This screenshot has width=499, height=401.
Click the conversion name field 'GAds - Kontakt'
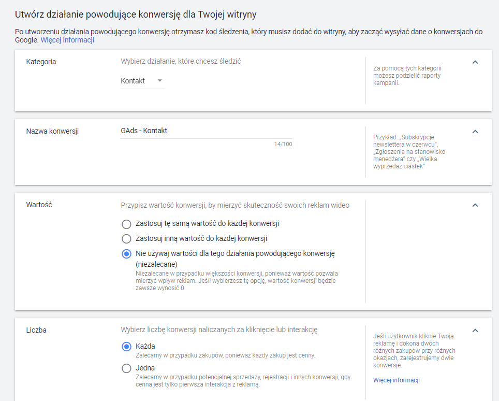click(x=206, y=131)
